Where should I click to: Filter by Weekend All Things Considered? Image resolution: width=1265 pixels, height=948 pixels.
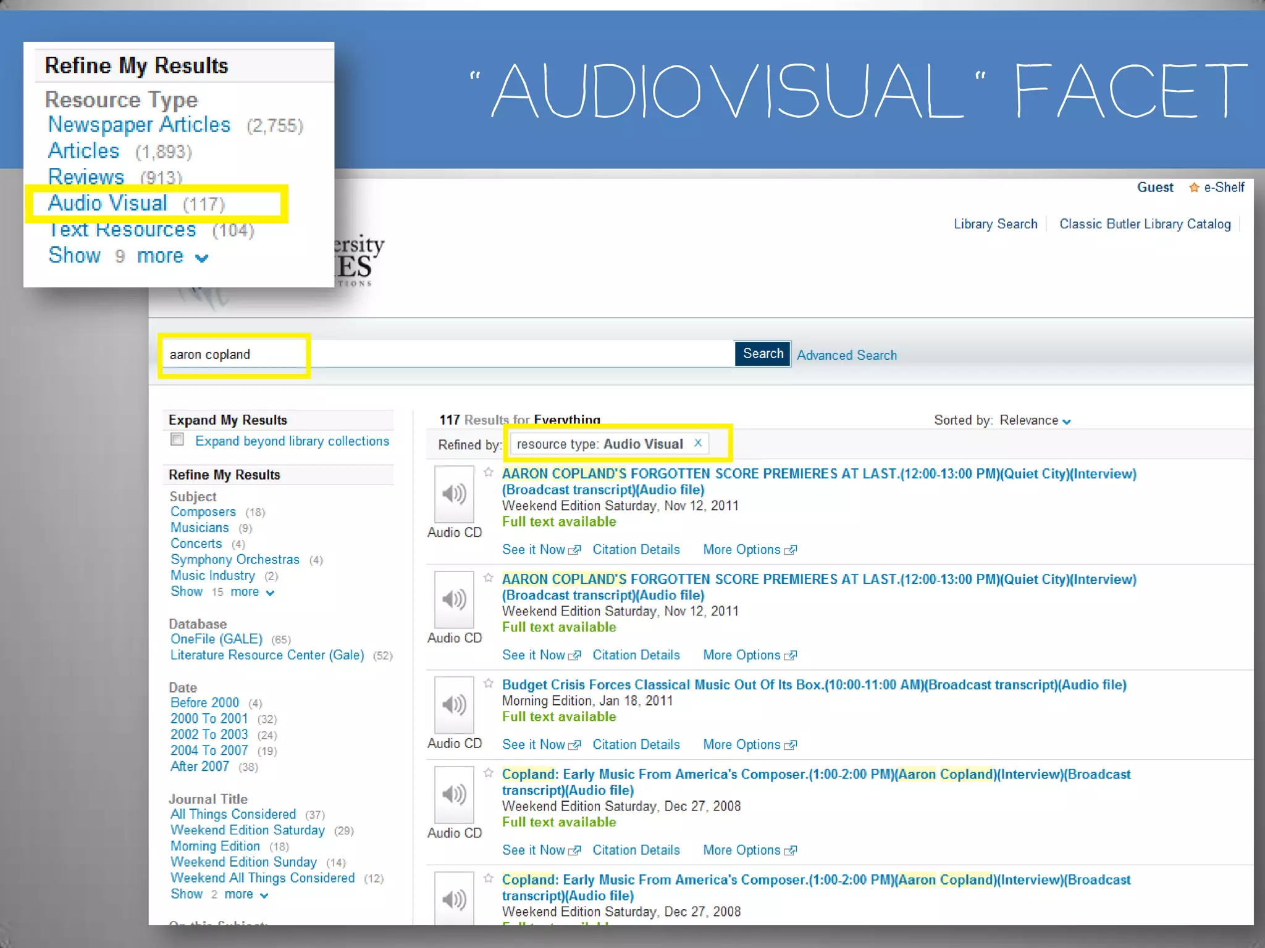click(x=263, y=878)
